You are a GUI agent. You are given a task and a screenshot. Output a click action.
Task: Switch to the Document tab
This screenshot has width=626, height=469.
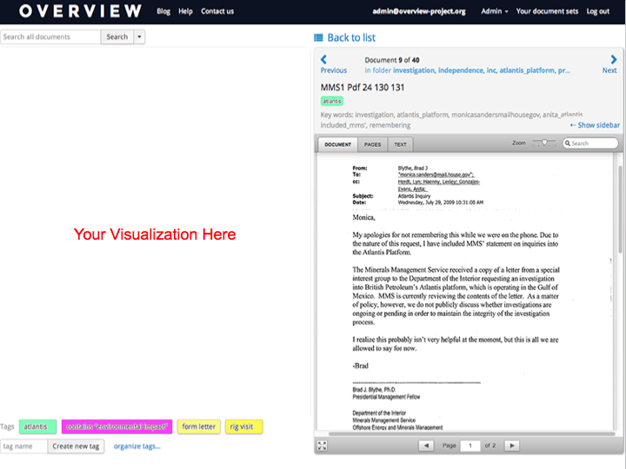[337, 144]
